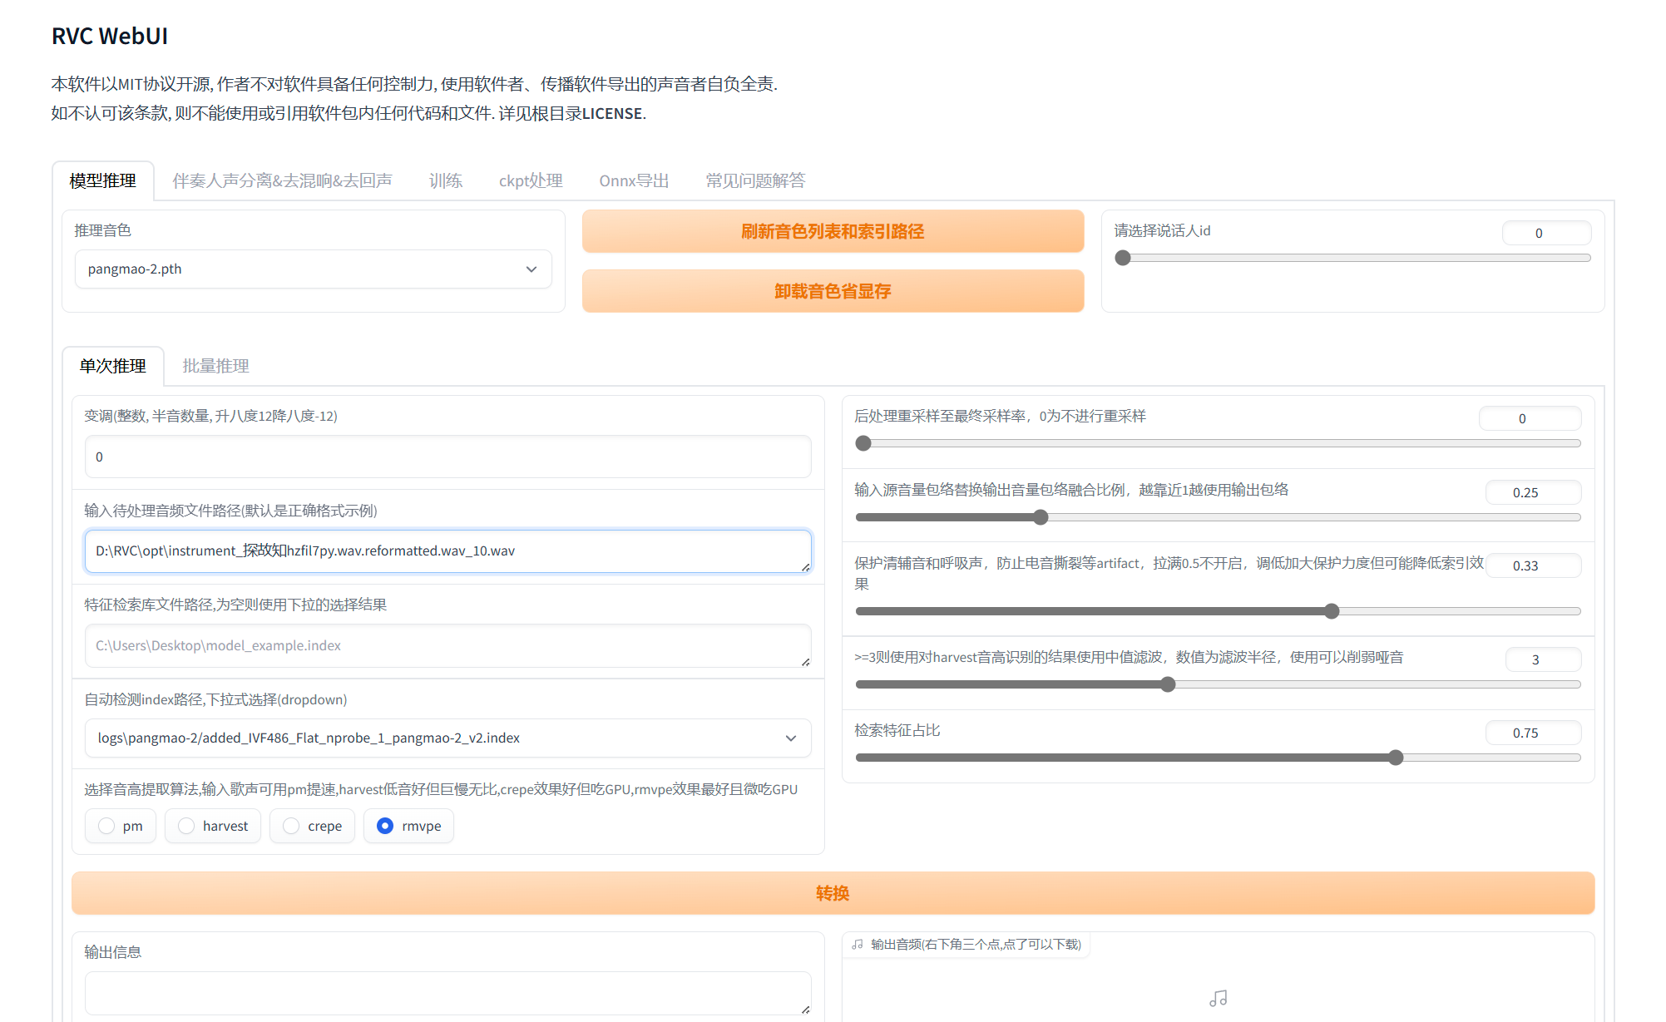Select the harvest pitch extraction option
1666x1022 pixels.
click(x=213, y=826)
